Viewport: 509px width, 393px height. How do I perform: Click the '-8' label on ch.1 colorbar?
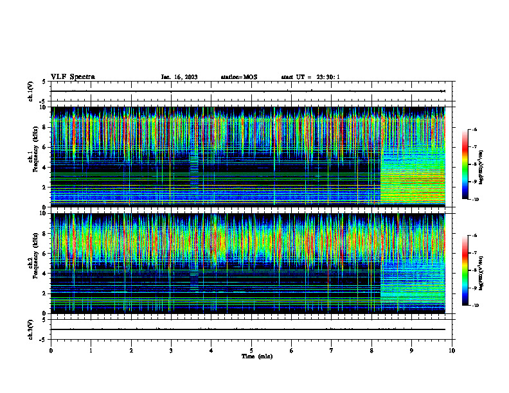pos(474,164)
